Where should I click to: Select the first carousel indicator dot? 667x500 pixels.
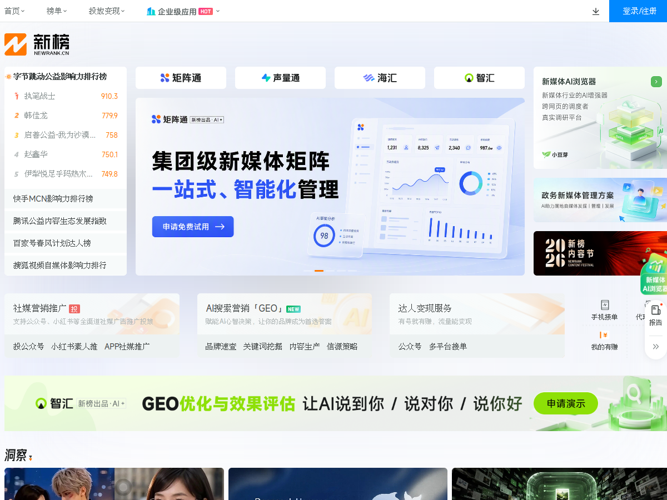point(308,271)
